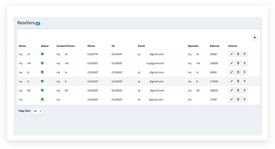Click the balance value 20000

pyautogui.click(x=213, y=54)
